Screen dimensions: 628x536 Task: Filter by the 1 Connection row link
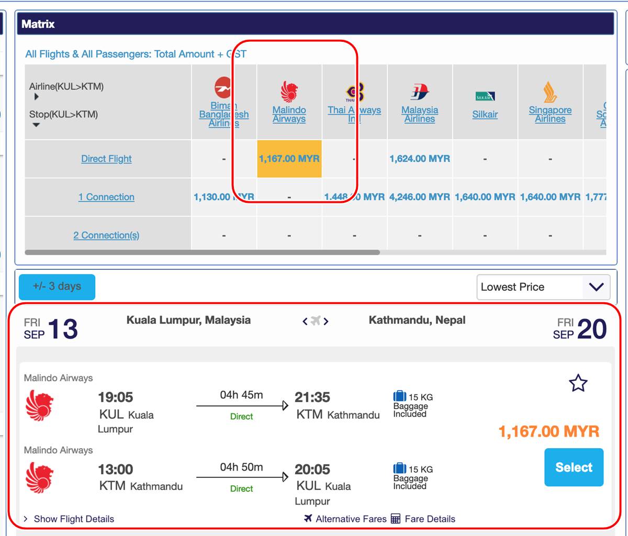pyautogui.click(x=106, y=197)
